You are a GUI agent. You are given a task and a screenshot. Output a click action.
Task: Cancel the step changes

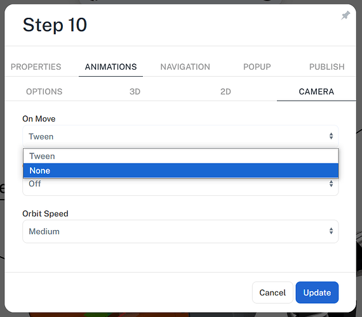click(x=272, y=292)
